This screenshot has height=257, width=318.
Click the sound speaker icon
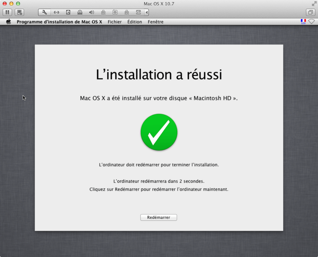pyautogui.click(x=92, y=13)
